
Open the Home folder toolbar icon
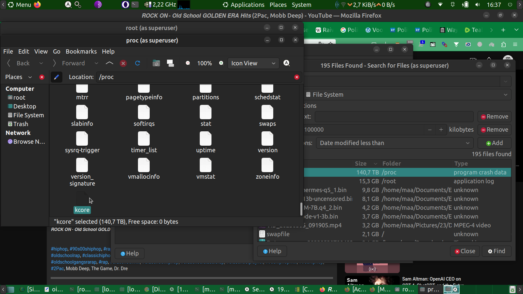pos(156,63)
